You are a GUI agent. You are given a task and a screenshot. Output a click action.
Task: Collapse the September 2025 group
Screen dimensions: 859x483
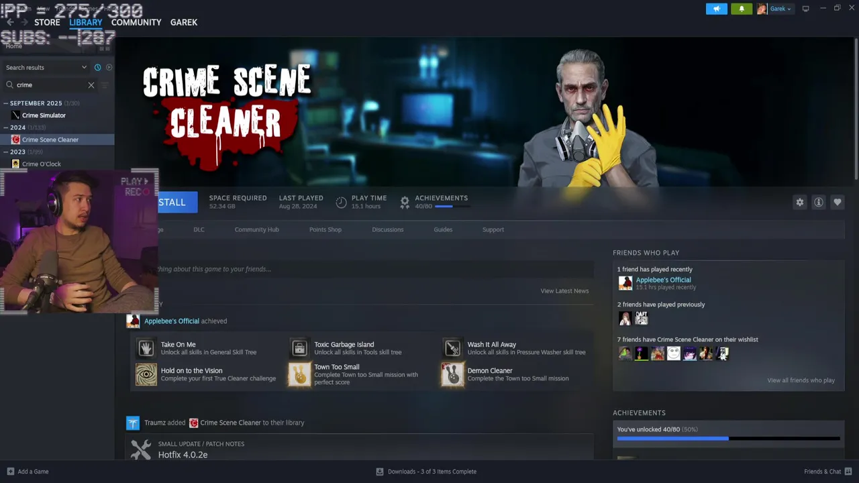click(5, 103)
